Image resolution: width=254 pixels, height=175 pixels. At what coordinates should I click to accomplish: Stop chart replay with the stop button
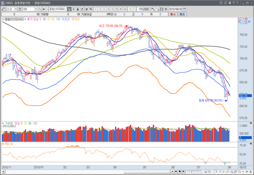180,172
